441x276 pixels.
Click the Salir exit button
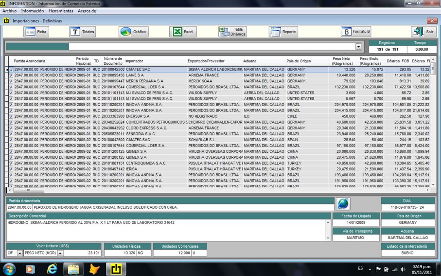423,32
